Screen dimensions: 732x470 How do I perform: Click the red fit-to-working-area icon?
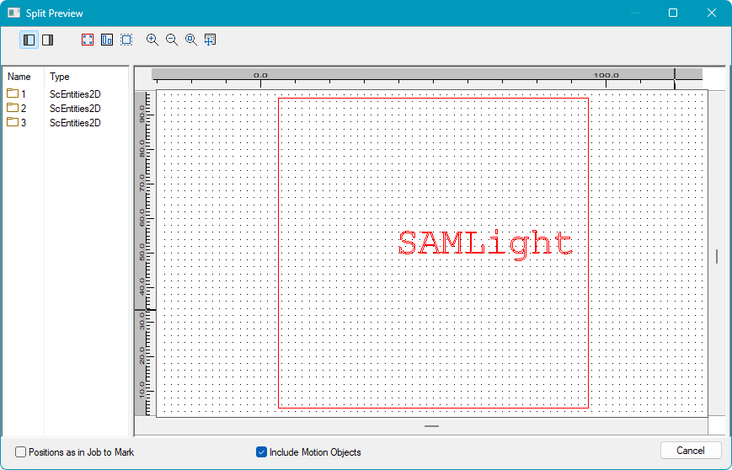point(88,40)
